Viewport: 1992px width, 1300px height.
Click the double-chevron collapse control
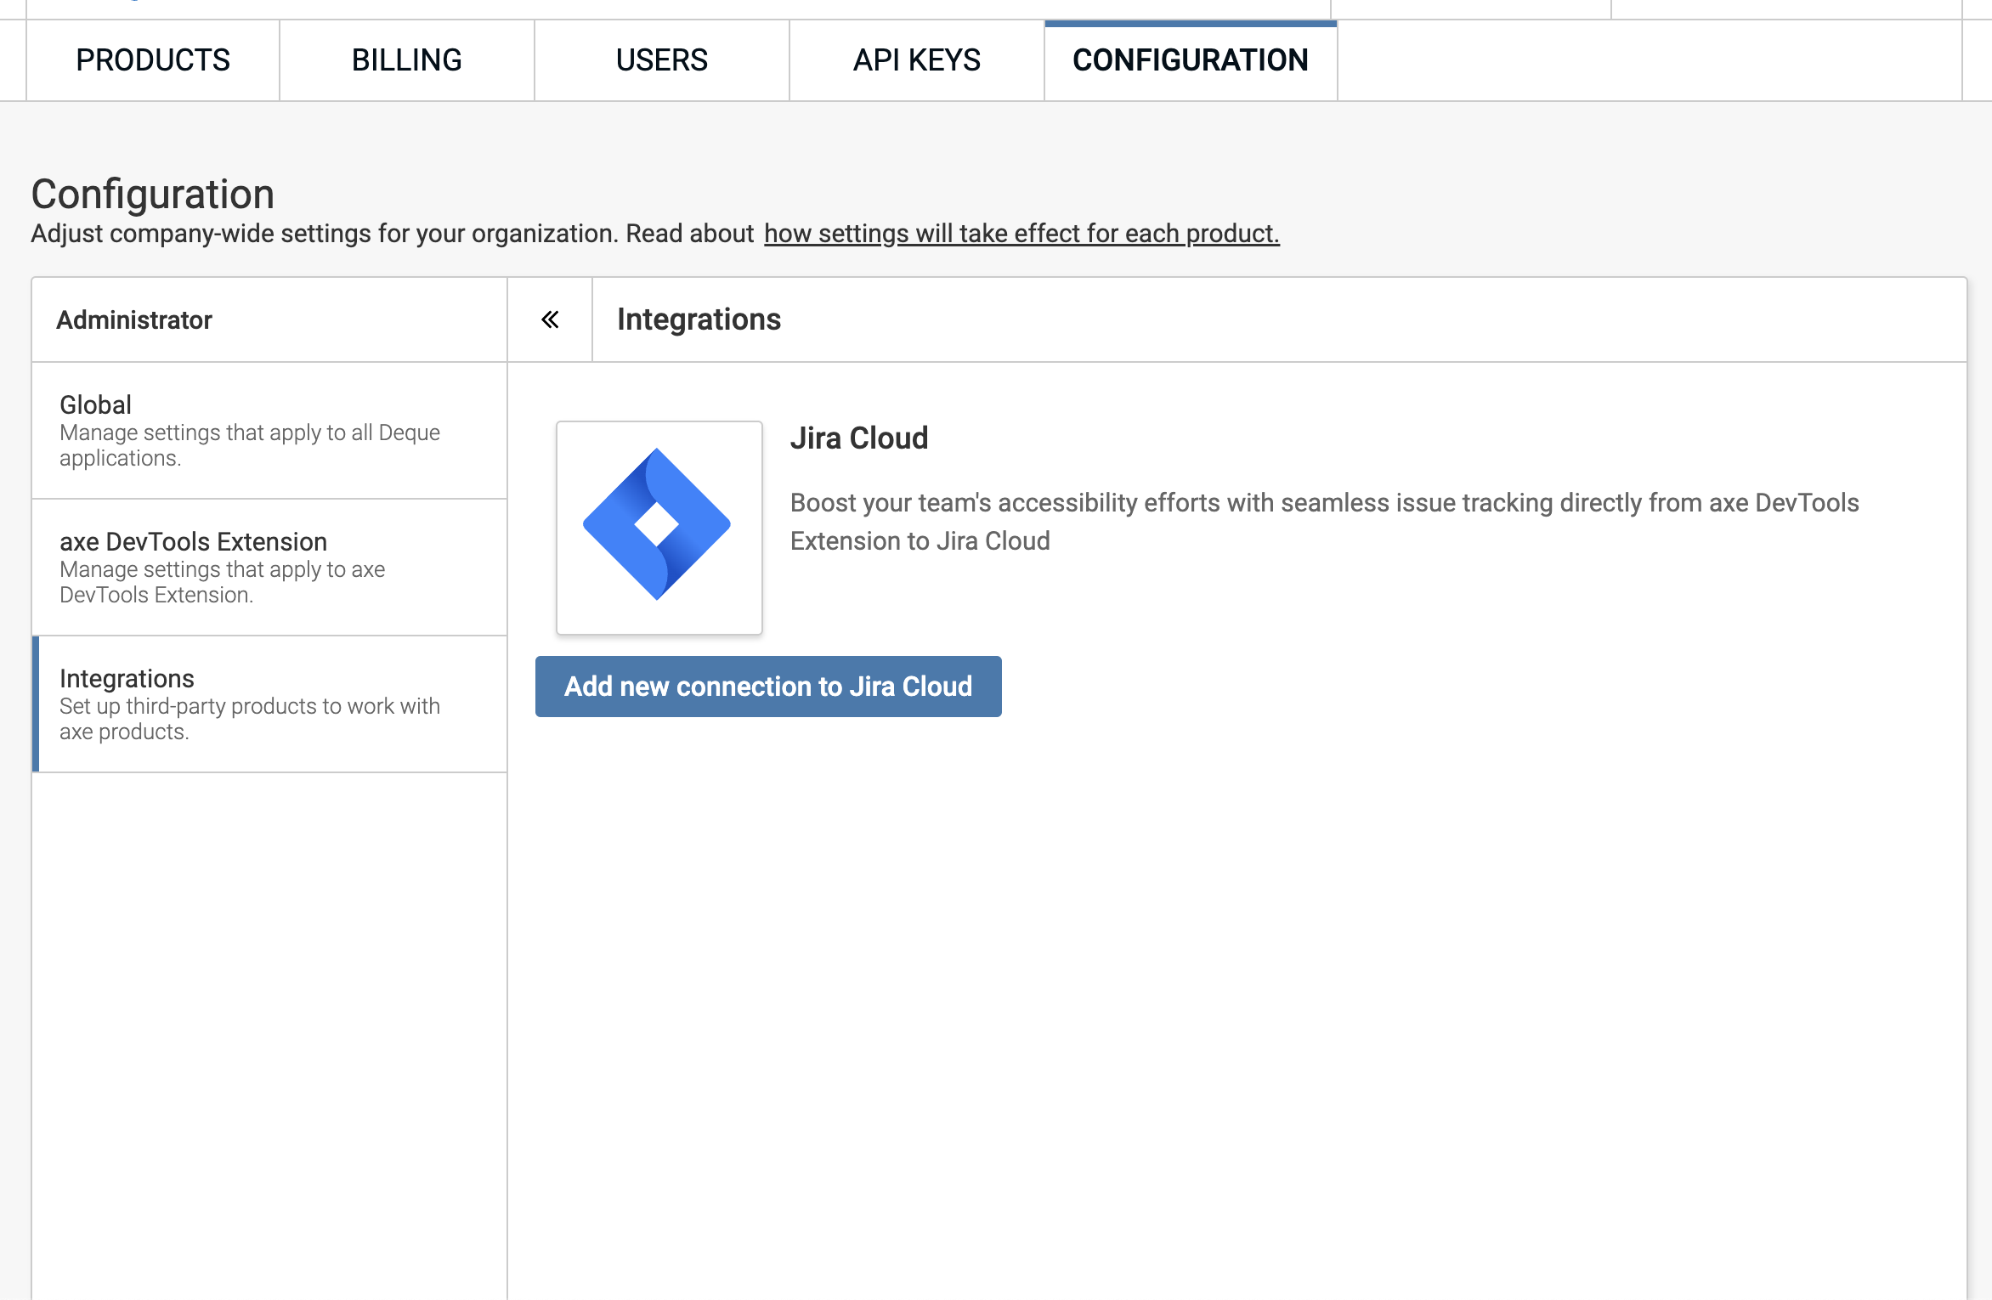[549, 319]
